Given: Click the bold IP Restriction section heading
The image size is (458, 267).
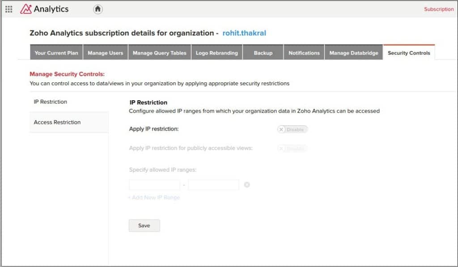Looking at the screenshot, I should pos(148,102).
